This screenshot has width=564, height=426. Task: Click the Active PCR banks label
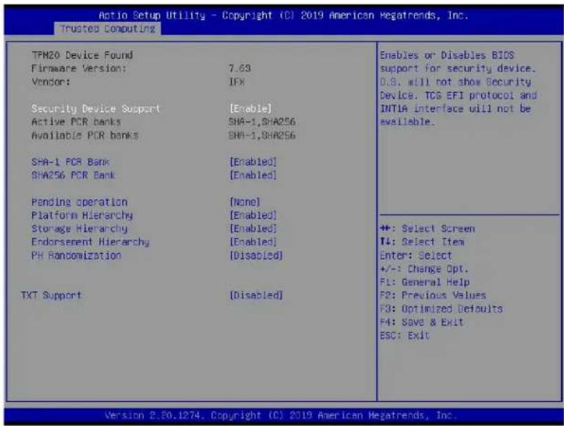click(77, 122)
